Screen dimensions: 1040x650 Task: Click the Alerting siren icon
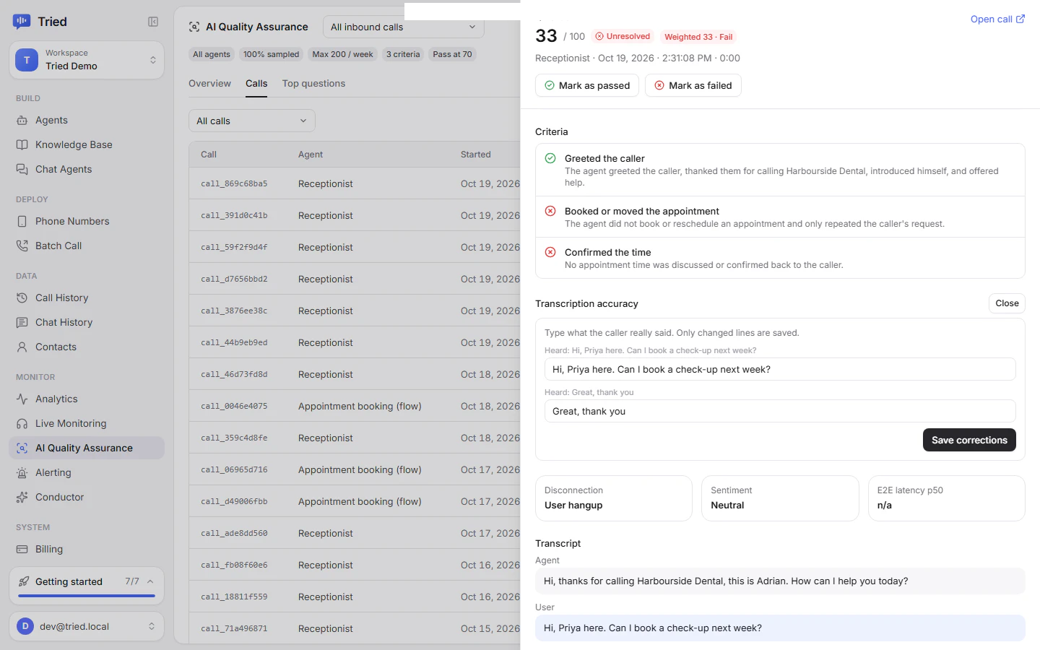[22, 472]
